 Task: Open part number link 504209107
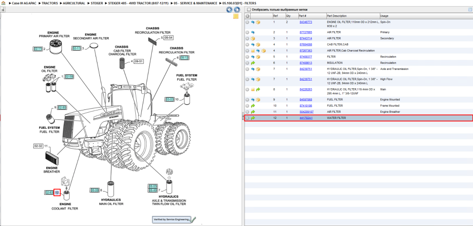[307, 112]
